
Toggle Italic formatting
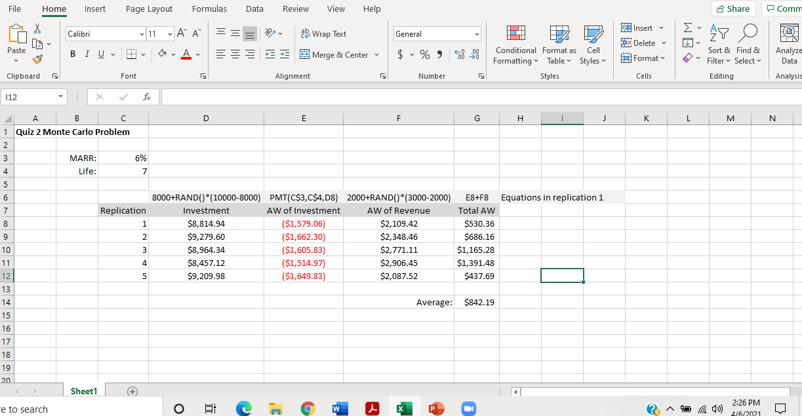click(x=85, y=55)
